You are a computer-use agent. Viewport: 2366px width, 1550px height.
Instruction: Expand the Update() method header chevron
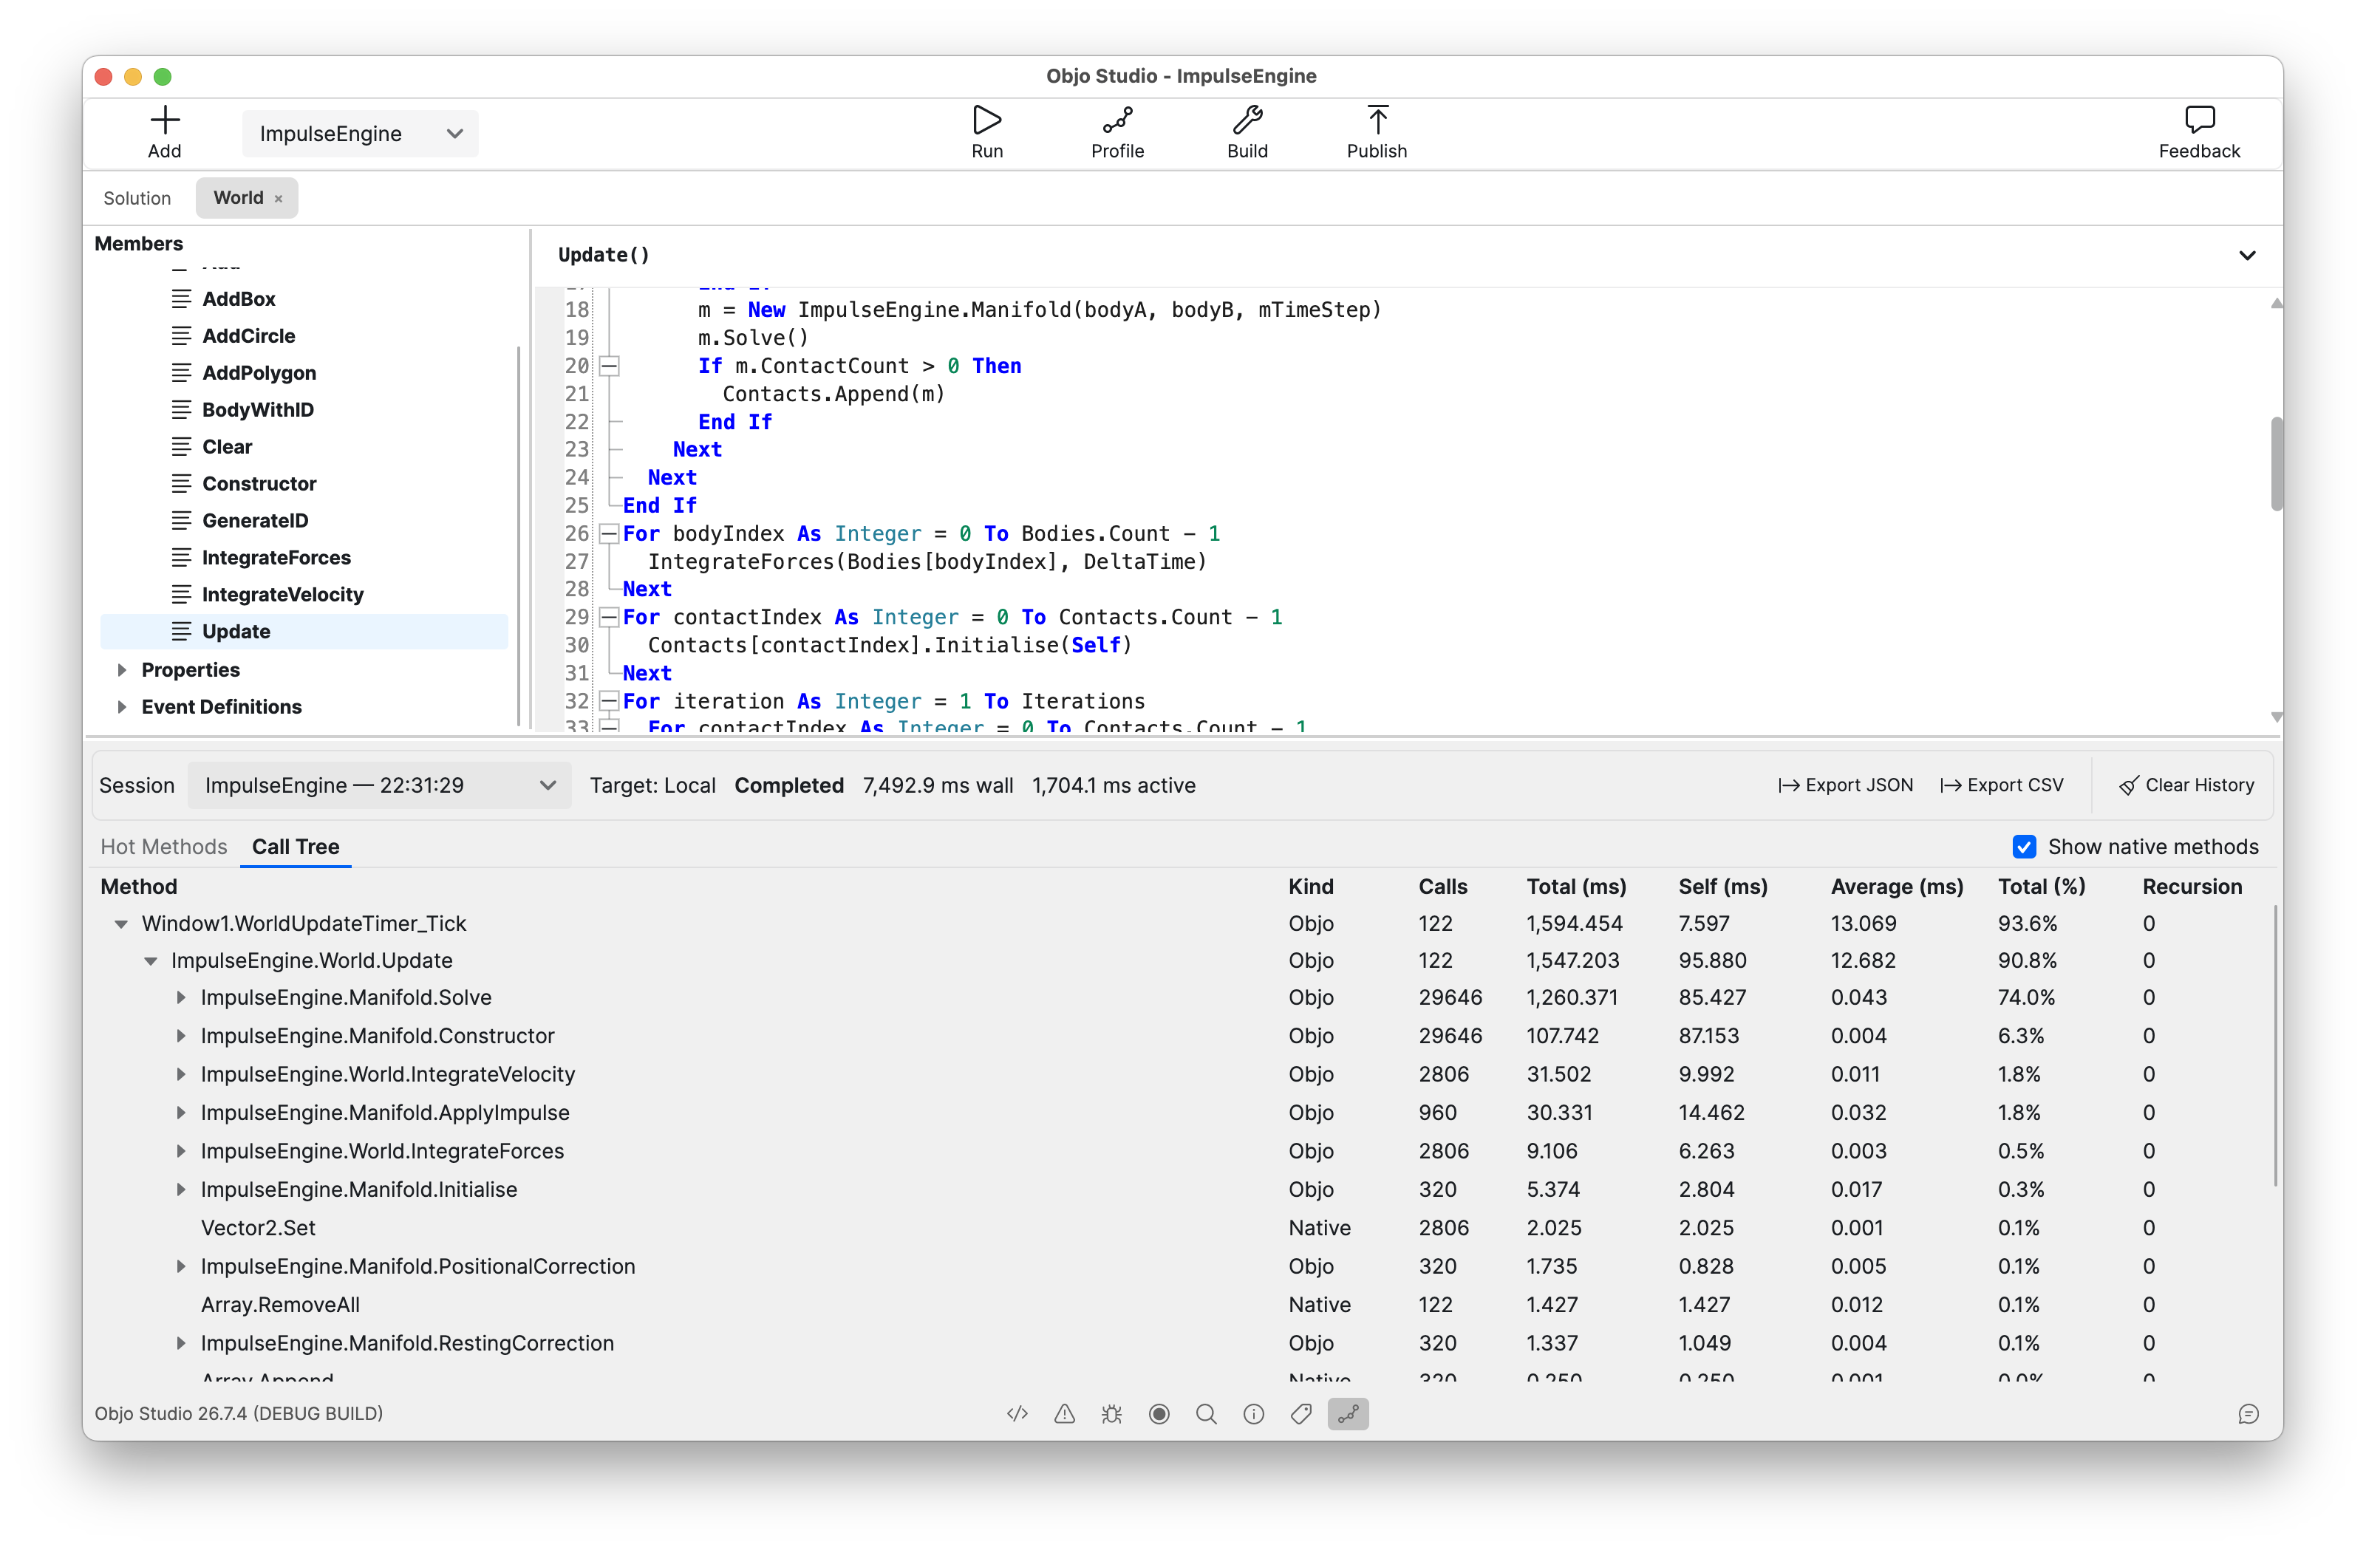click(2247, 256)
